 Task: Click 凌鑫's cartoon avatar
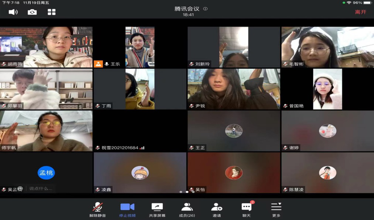[140, 173]
